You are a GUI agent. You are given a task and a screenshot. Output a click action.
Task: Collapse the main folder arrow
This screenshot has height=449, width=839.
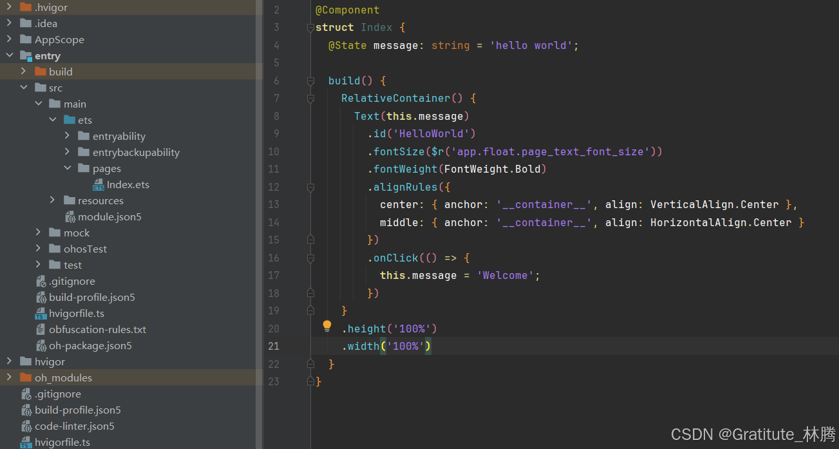coord(39,104)
